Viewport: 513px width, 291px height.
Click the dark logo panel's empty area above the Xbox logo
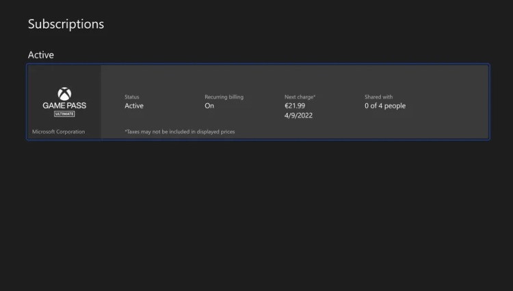pos(64,75)
